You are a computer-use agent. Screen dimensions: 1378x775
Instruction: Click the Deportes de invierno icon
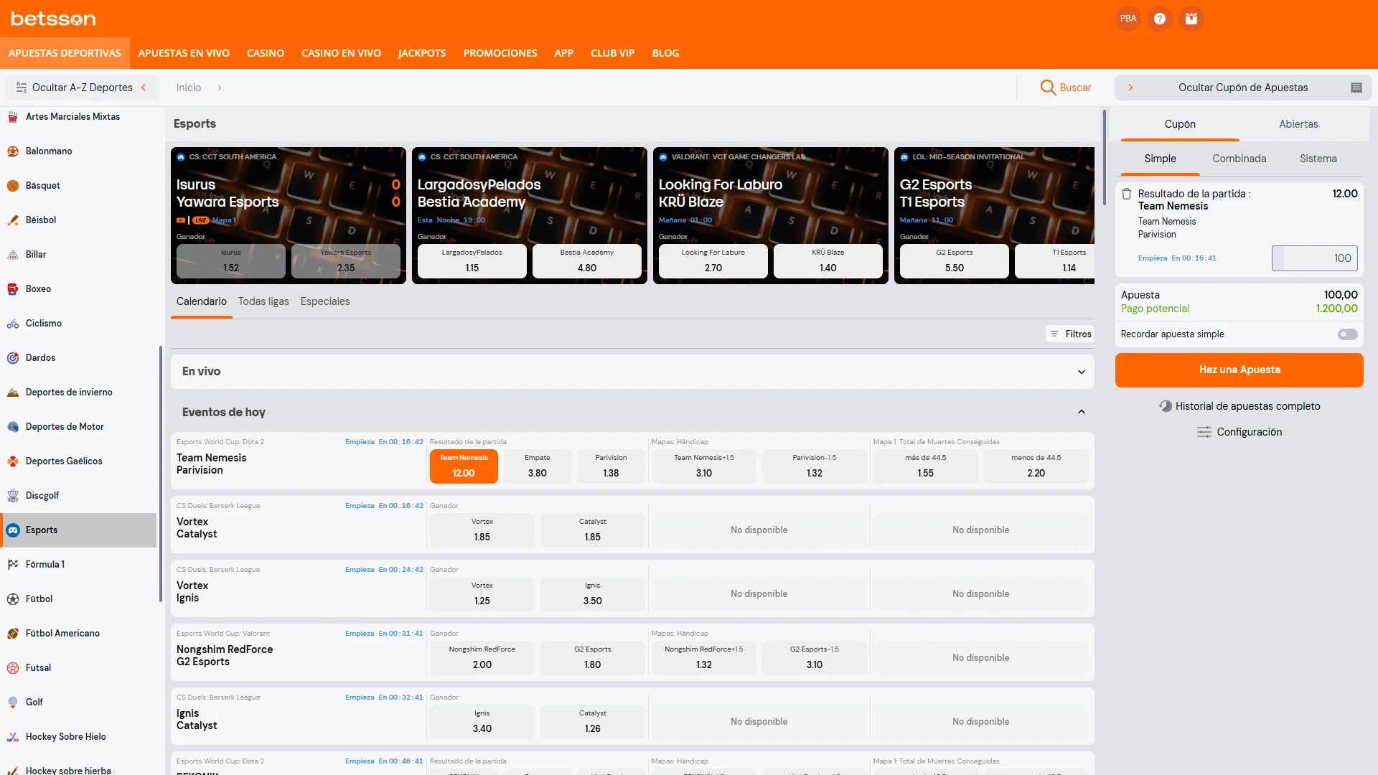coord(13,392)
